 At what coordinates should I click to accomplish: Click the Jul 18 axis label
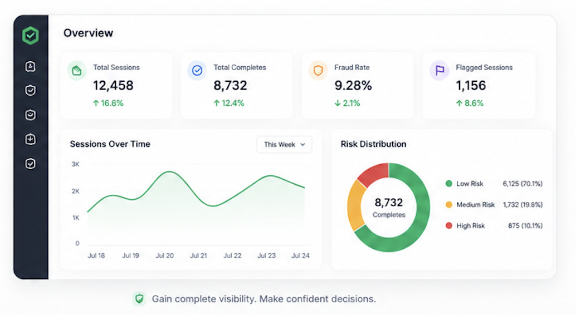96,255
